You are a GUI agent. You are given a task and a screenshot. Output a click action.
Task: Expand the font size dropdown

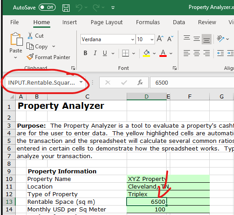152,39
